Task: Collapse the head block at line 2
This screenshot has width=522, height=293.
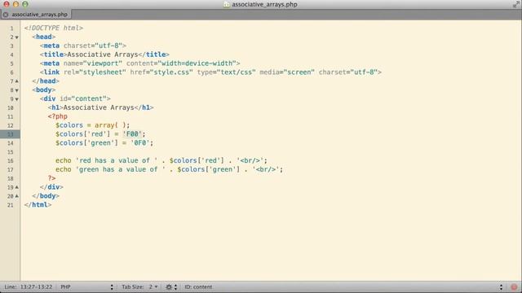Action: click(x=16, y=37)
